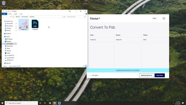Screen dimensions: 186x105
Task: Click Documents in the address bar path
Action: (25, 17)
